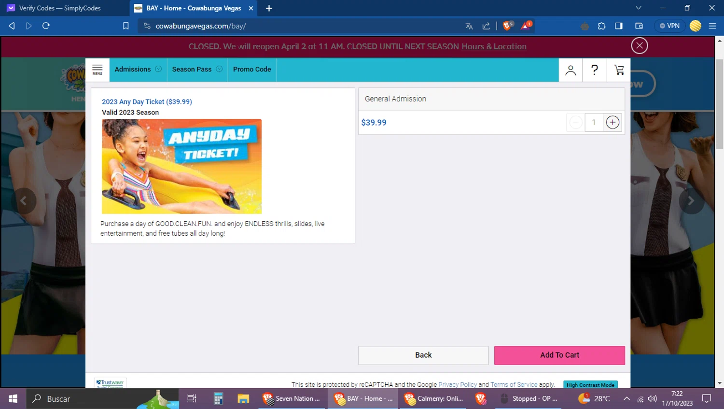Open the Hours & Location link

[x=494, y=46]
